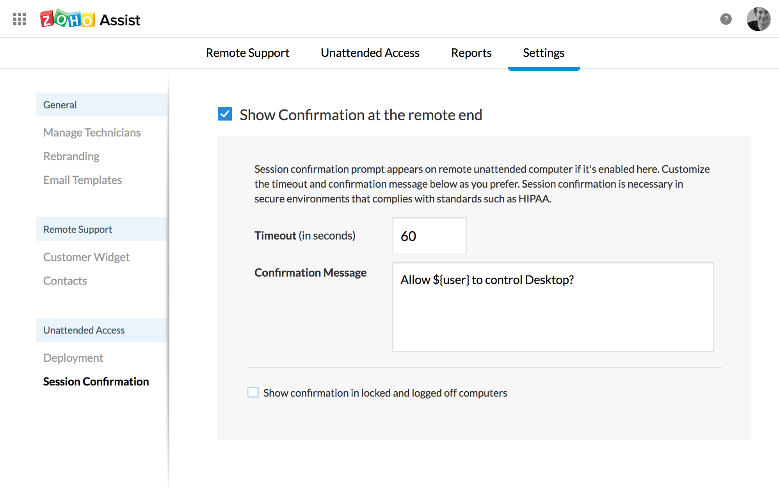Switch to the Remote Support top tab

247,53
